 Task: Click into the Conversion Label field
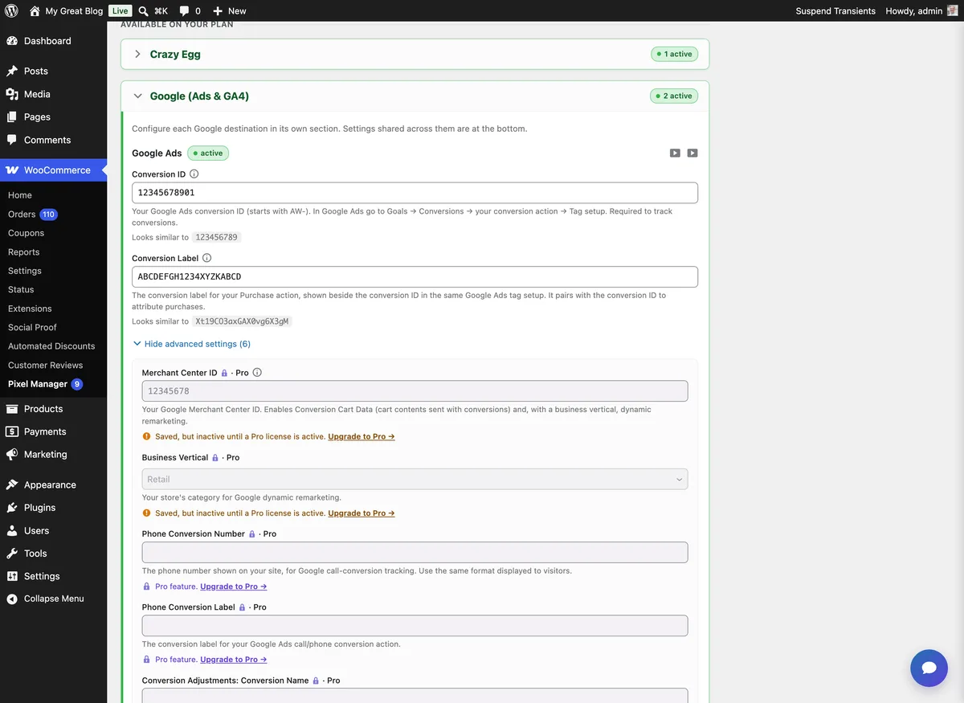(415, 276)
